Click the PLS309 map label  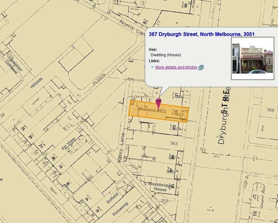point(99,81)
